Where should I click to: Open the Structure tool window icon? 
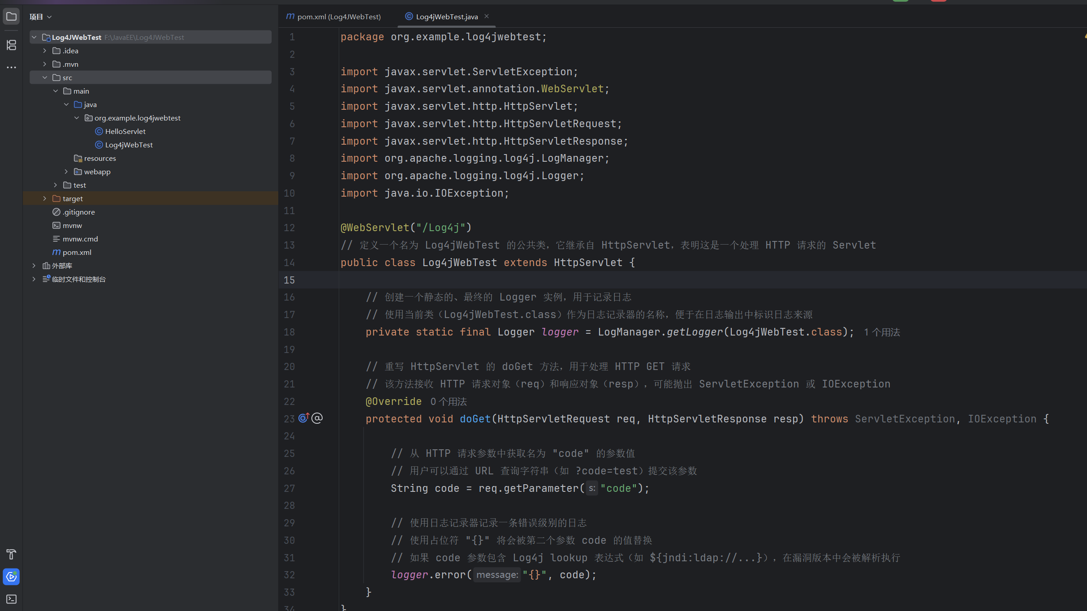pos(11,45)
